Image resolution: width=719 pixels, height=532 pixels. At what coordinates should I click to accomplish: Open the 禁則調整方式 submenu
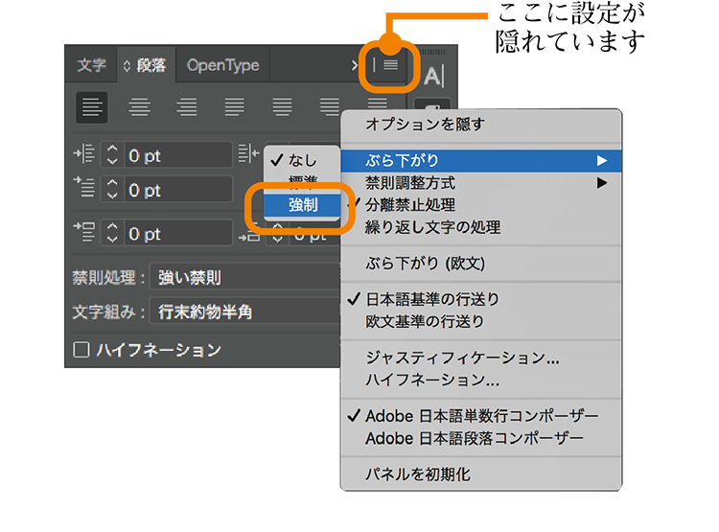tap(481, 183)
